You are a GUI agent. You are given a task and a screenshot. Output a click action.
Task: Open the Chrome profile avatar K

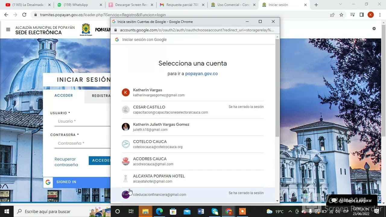(x=371, y=14)
